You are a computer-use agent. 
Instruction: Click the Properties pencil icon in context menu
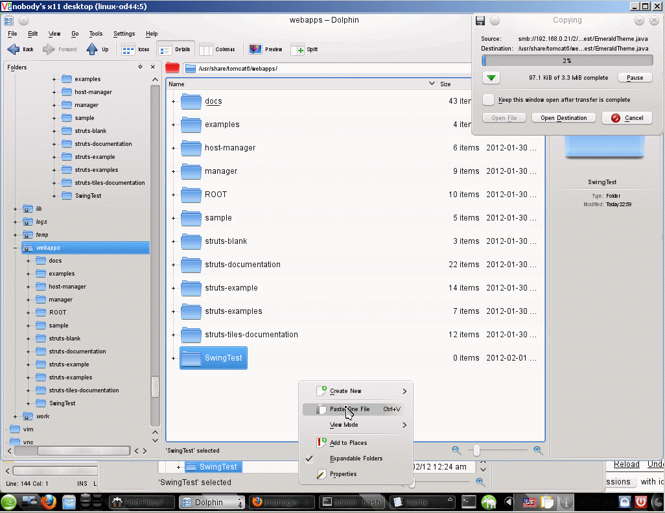(321, 474)
